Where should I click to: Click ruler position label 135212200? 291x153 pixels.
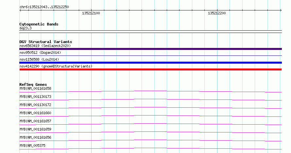point(217,13)
